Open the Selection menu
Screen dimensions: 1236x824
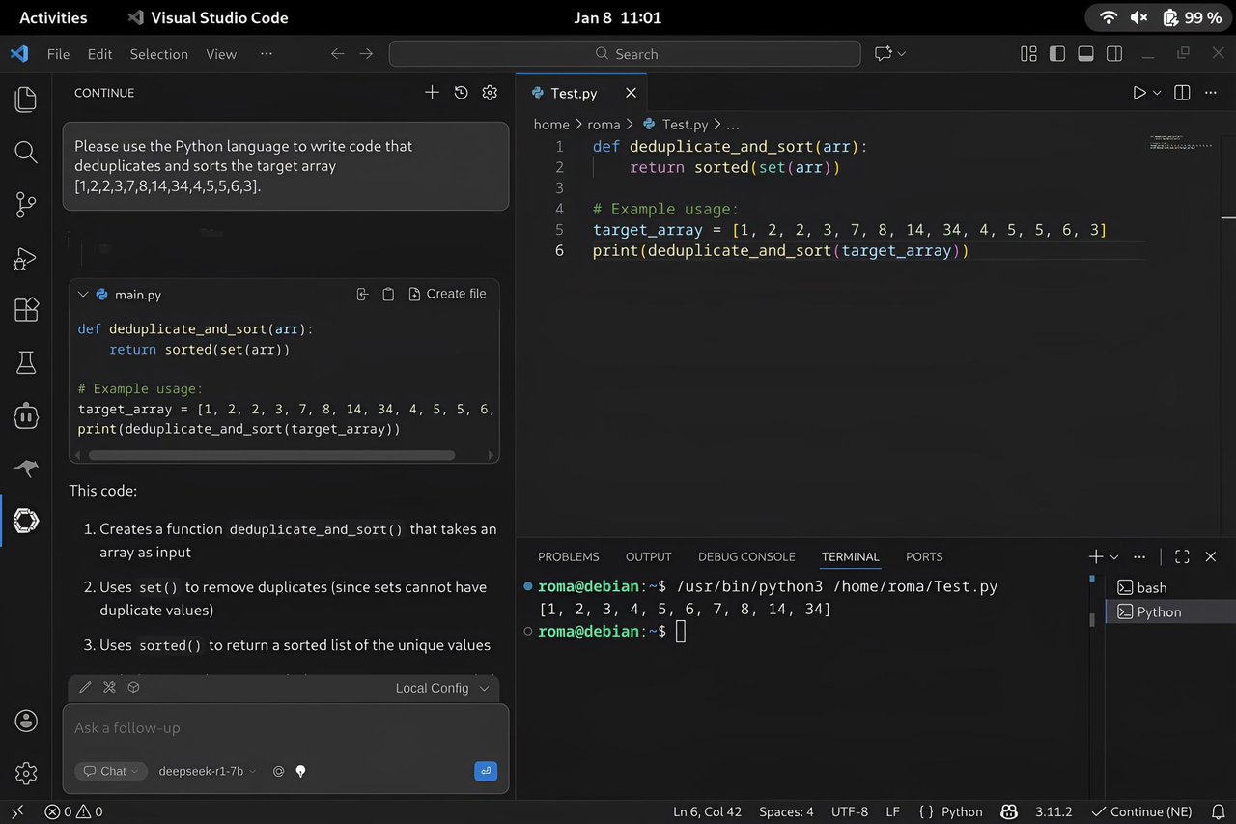159,54
